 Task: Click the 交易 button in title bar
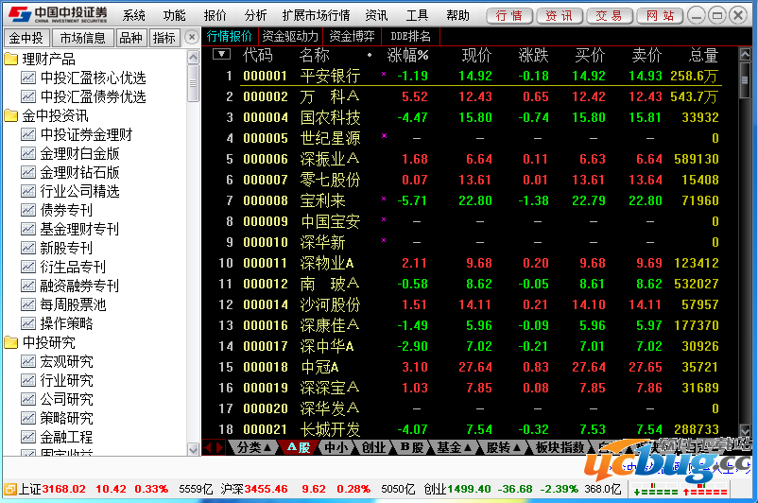pyautogui.click(x=609, y=16)
